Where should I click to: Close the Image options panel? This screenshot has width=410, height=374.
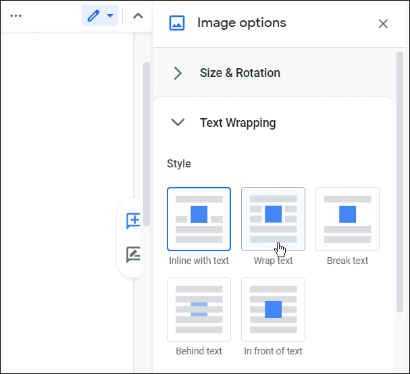[383, 24]
